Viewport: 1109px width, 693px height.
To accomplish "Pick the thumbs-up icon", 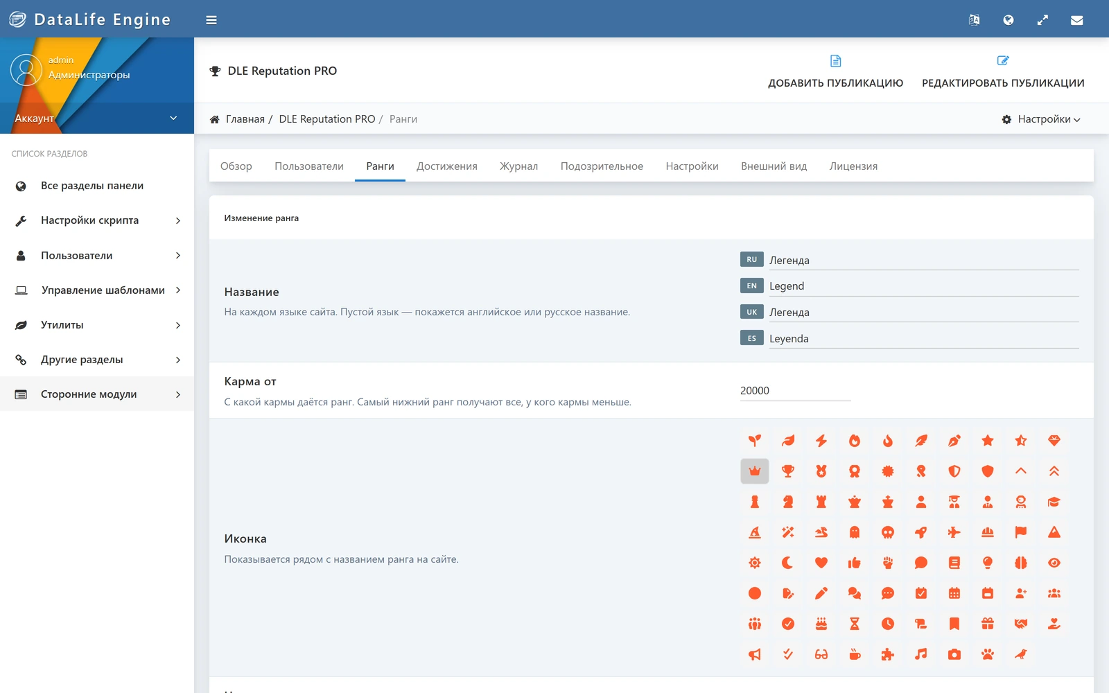I will click(855, 563).
